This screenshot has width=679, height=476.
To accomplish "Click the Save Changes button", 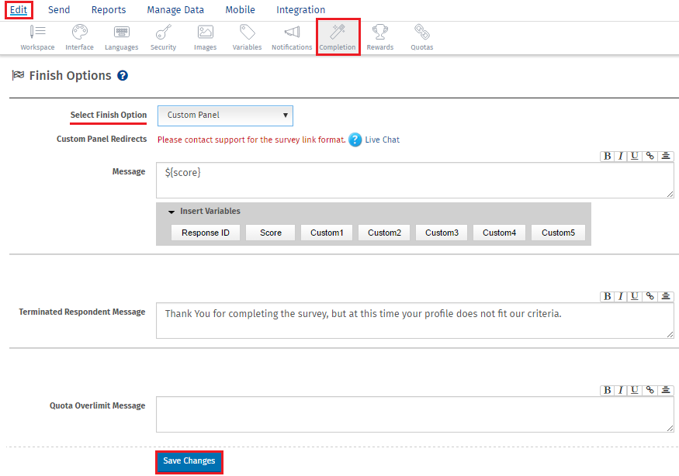I will click(x=189, y=461).
